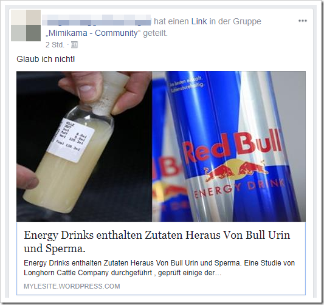The image size is (324, 305).
Task: Open the bottle photo on left of preview
Action: coord(84,146)
